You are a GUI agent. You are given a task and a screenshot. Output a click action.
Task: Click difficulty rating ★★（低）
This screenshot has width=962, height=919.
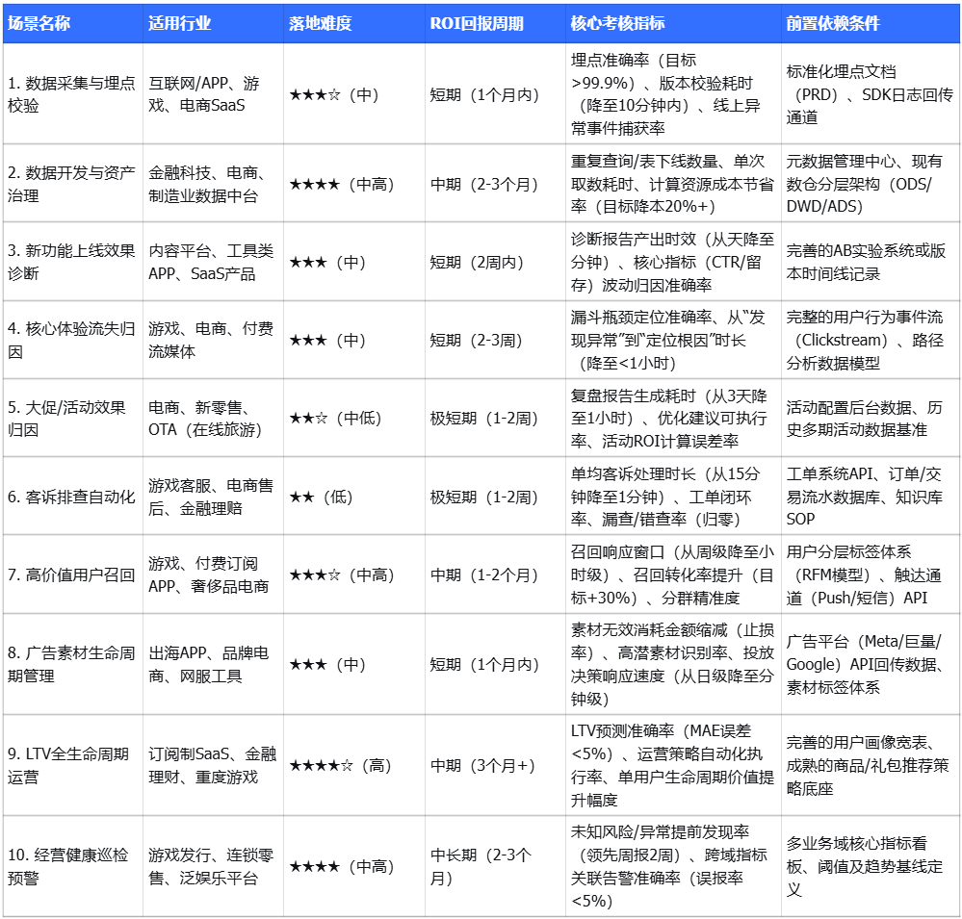click(354, 496)
